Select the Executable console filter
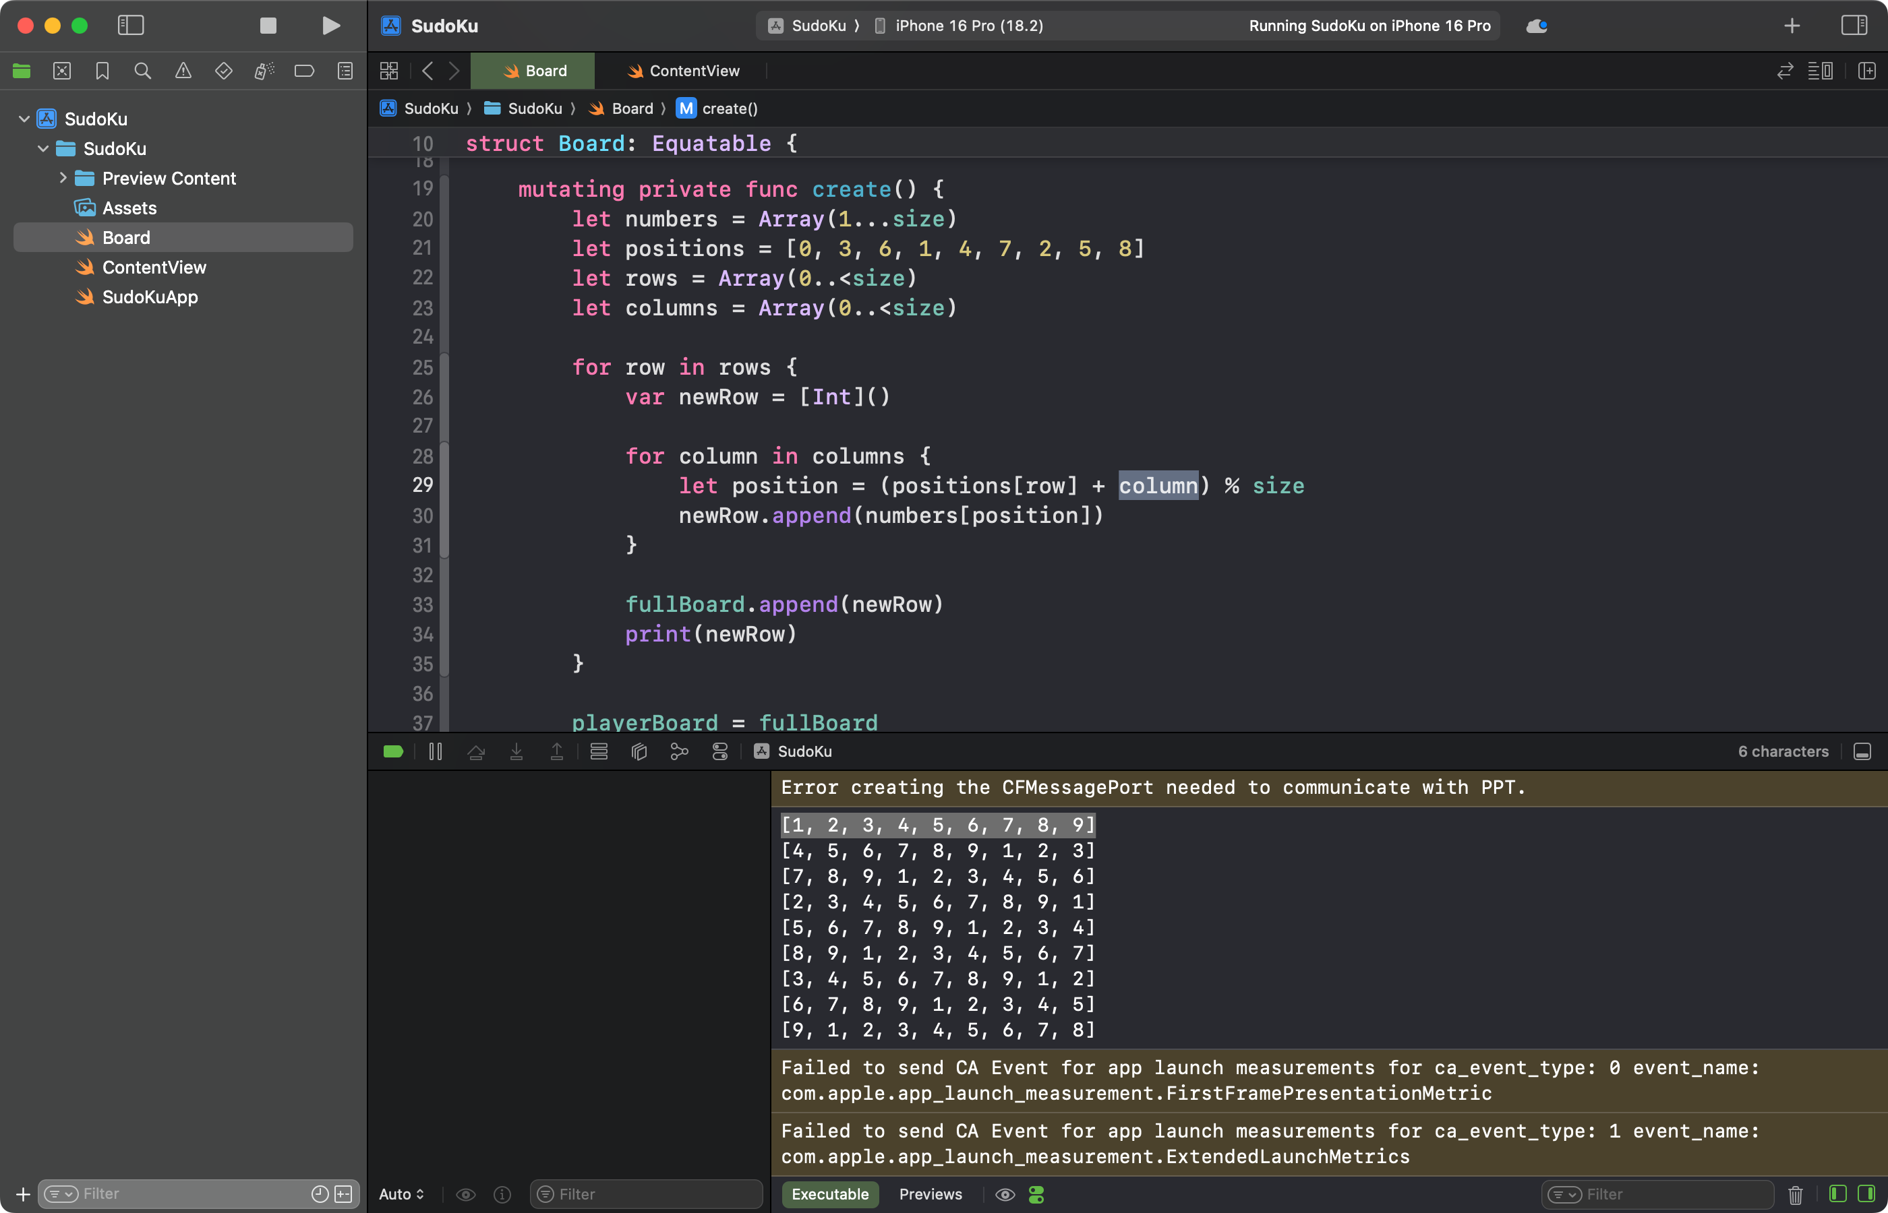The image size is (1888, 1213). (x=830, y=1194)
